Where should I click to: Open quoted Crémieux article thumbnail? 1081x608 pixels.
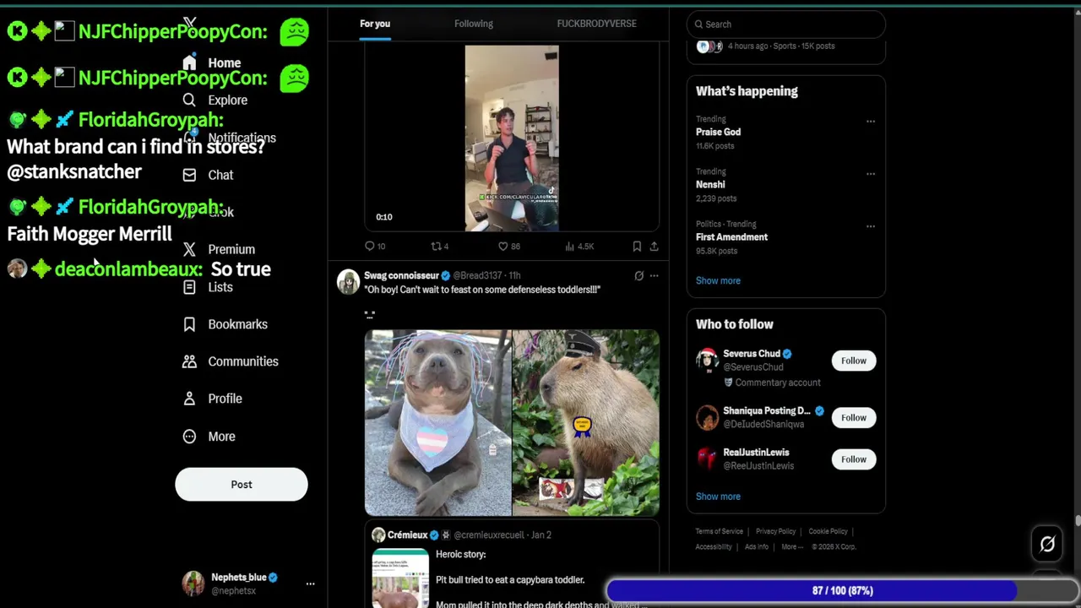400,578
